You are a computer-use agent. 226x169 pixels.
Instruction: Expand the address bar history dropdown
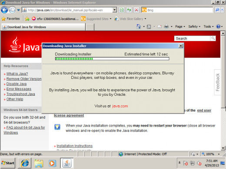pyautogui.click(x=115, y=10)
